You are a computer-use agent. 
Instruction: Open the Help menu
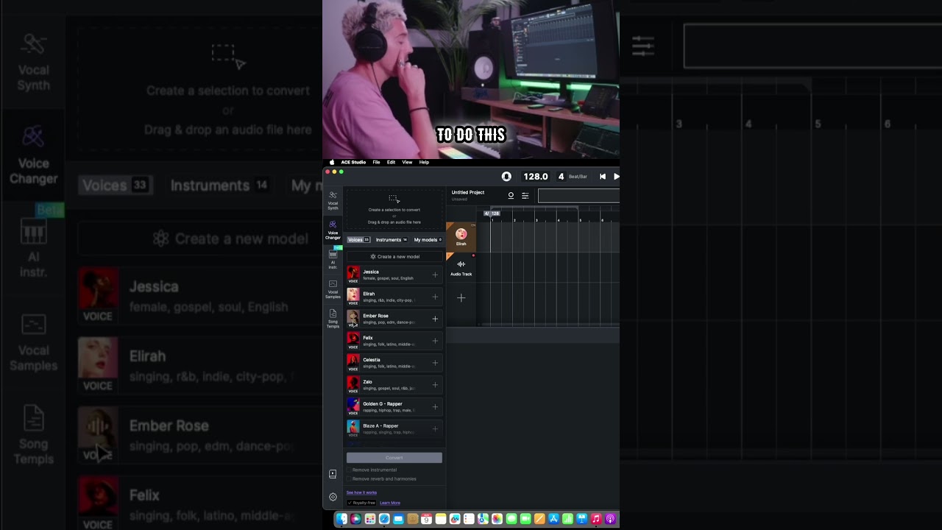424,162
